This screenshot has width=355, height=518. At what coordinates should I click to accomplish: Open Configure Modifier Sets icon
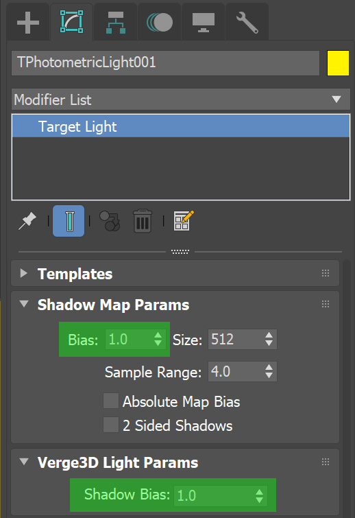coord(184,221)
